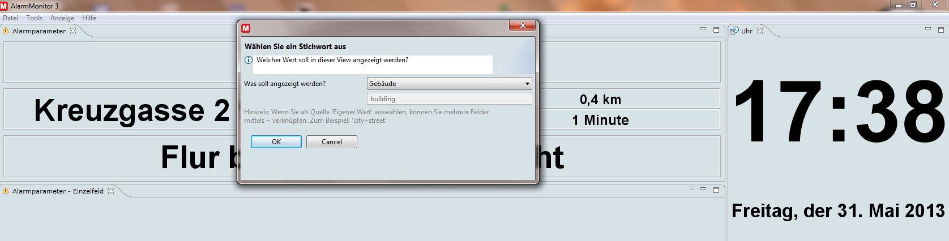Open the Hilfe menu
The image size is (949, 241).
(89, 18)
